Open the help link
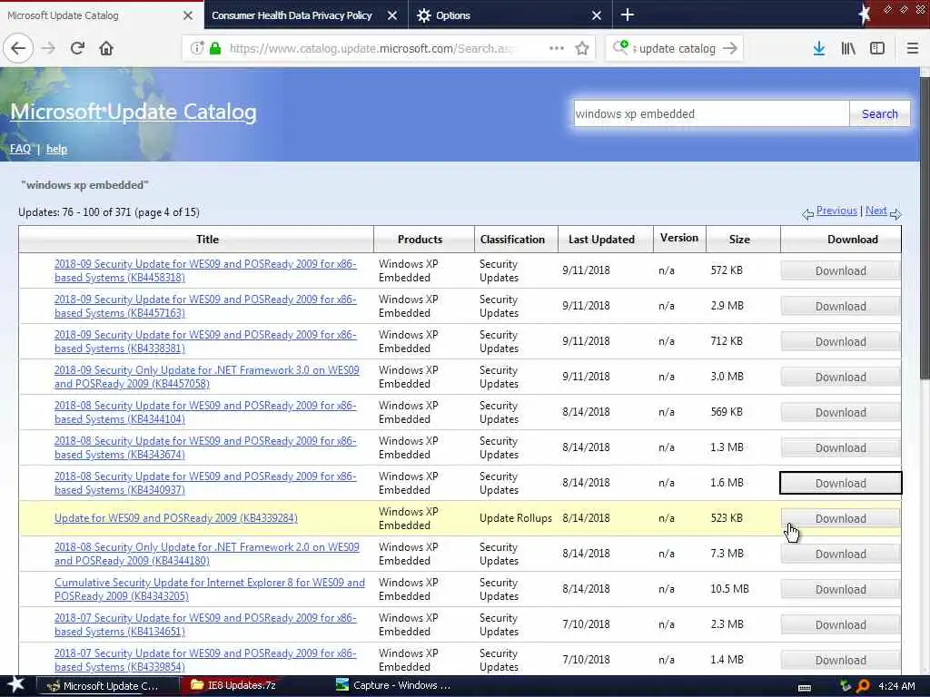This screenshot has width=930, height=697. click(x=57, y=149)
